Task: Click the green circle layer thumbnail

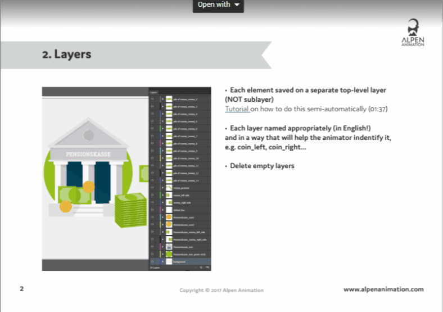Action: (x=169, y=254)
